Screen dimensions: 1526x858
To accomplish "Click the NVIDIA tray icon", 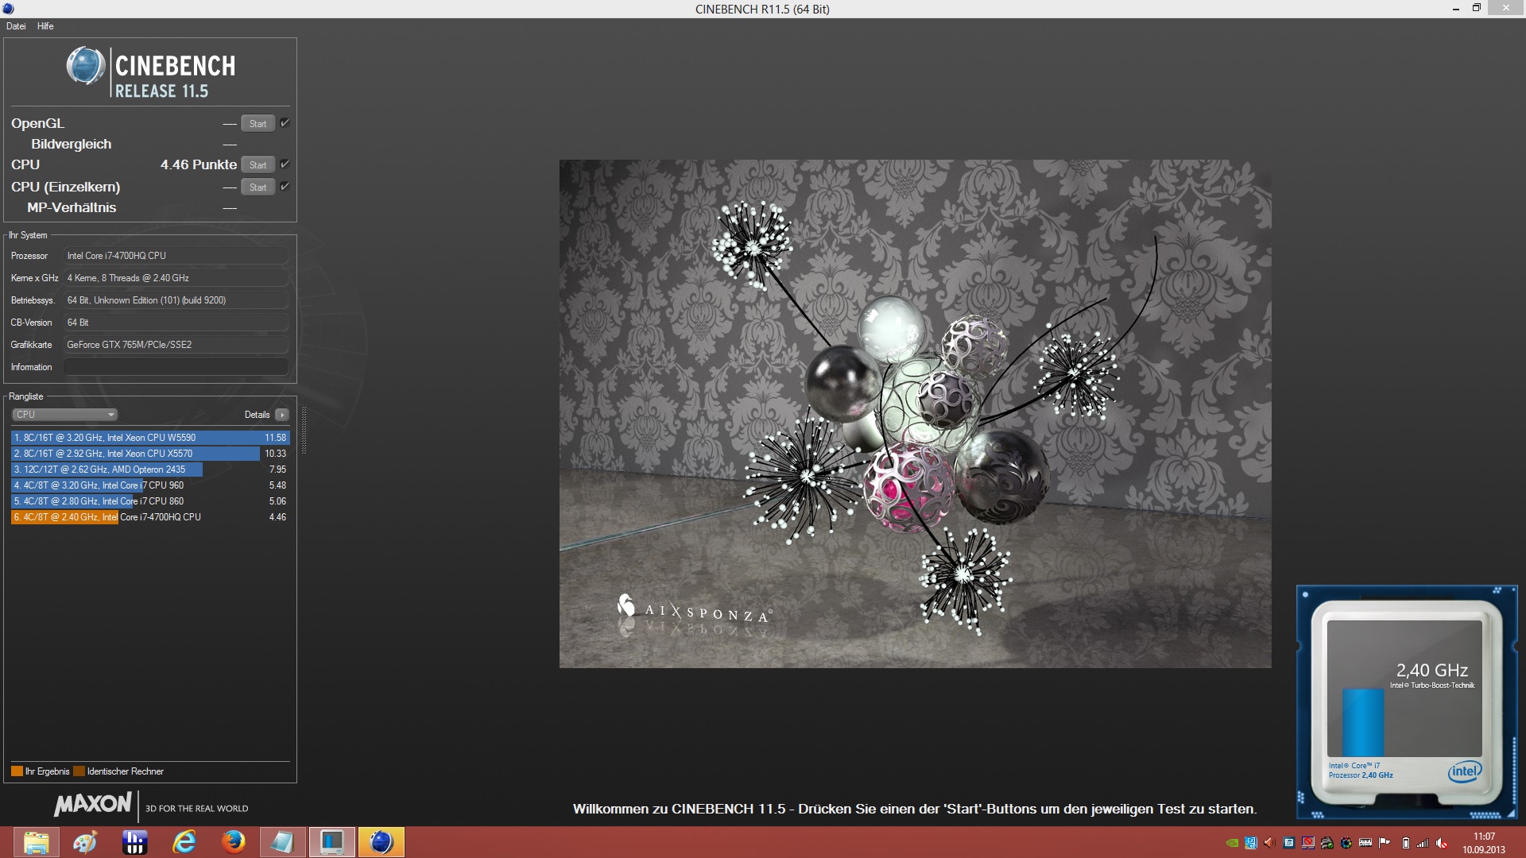I will pos(1232,843).
